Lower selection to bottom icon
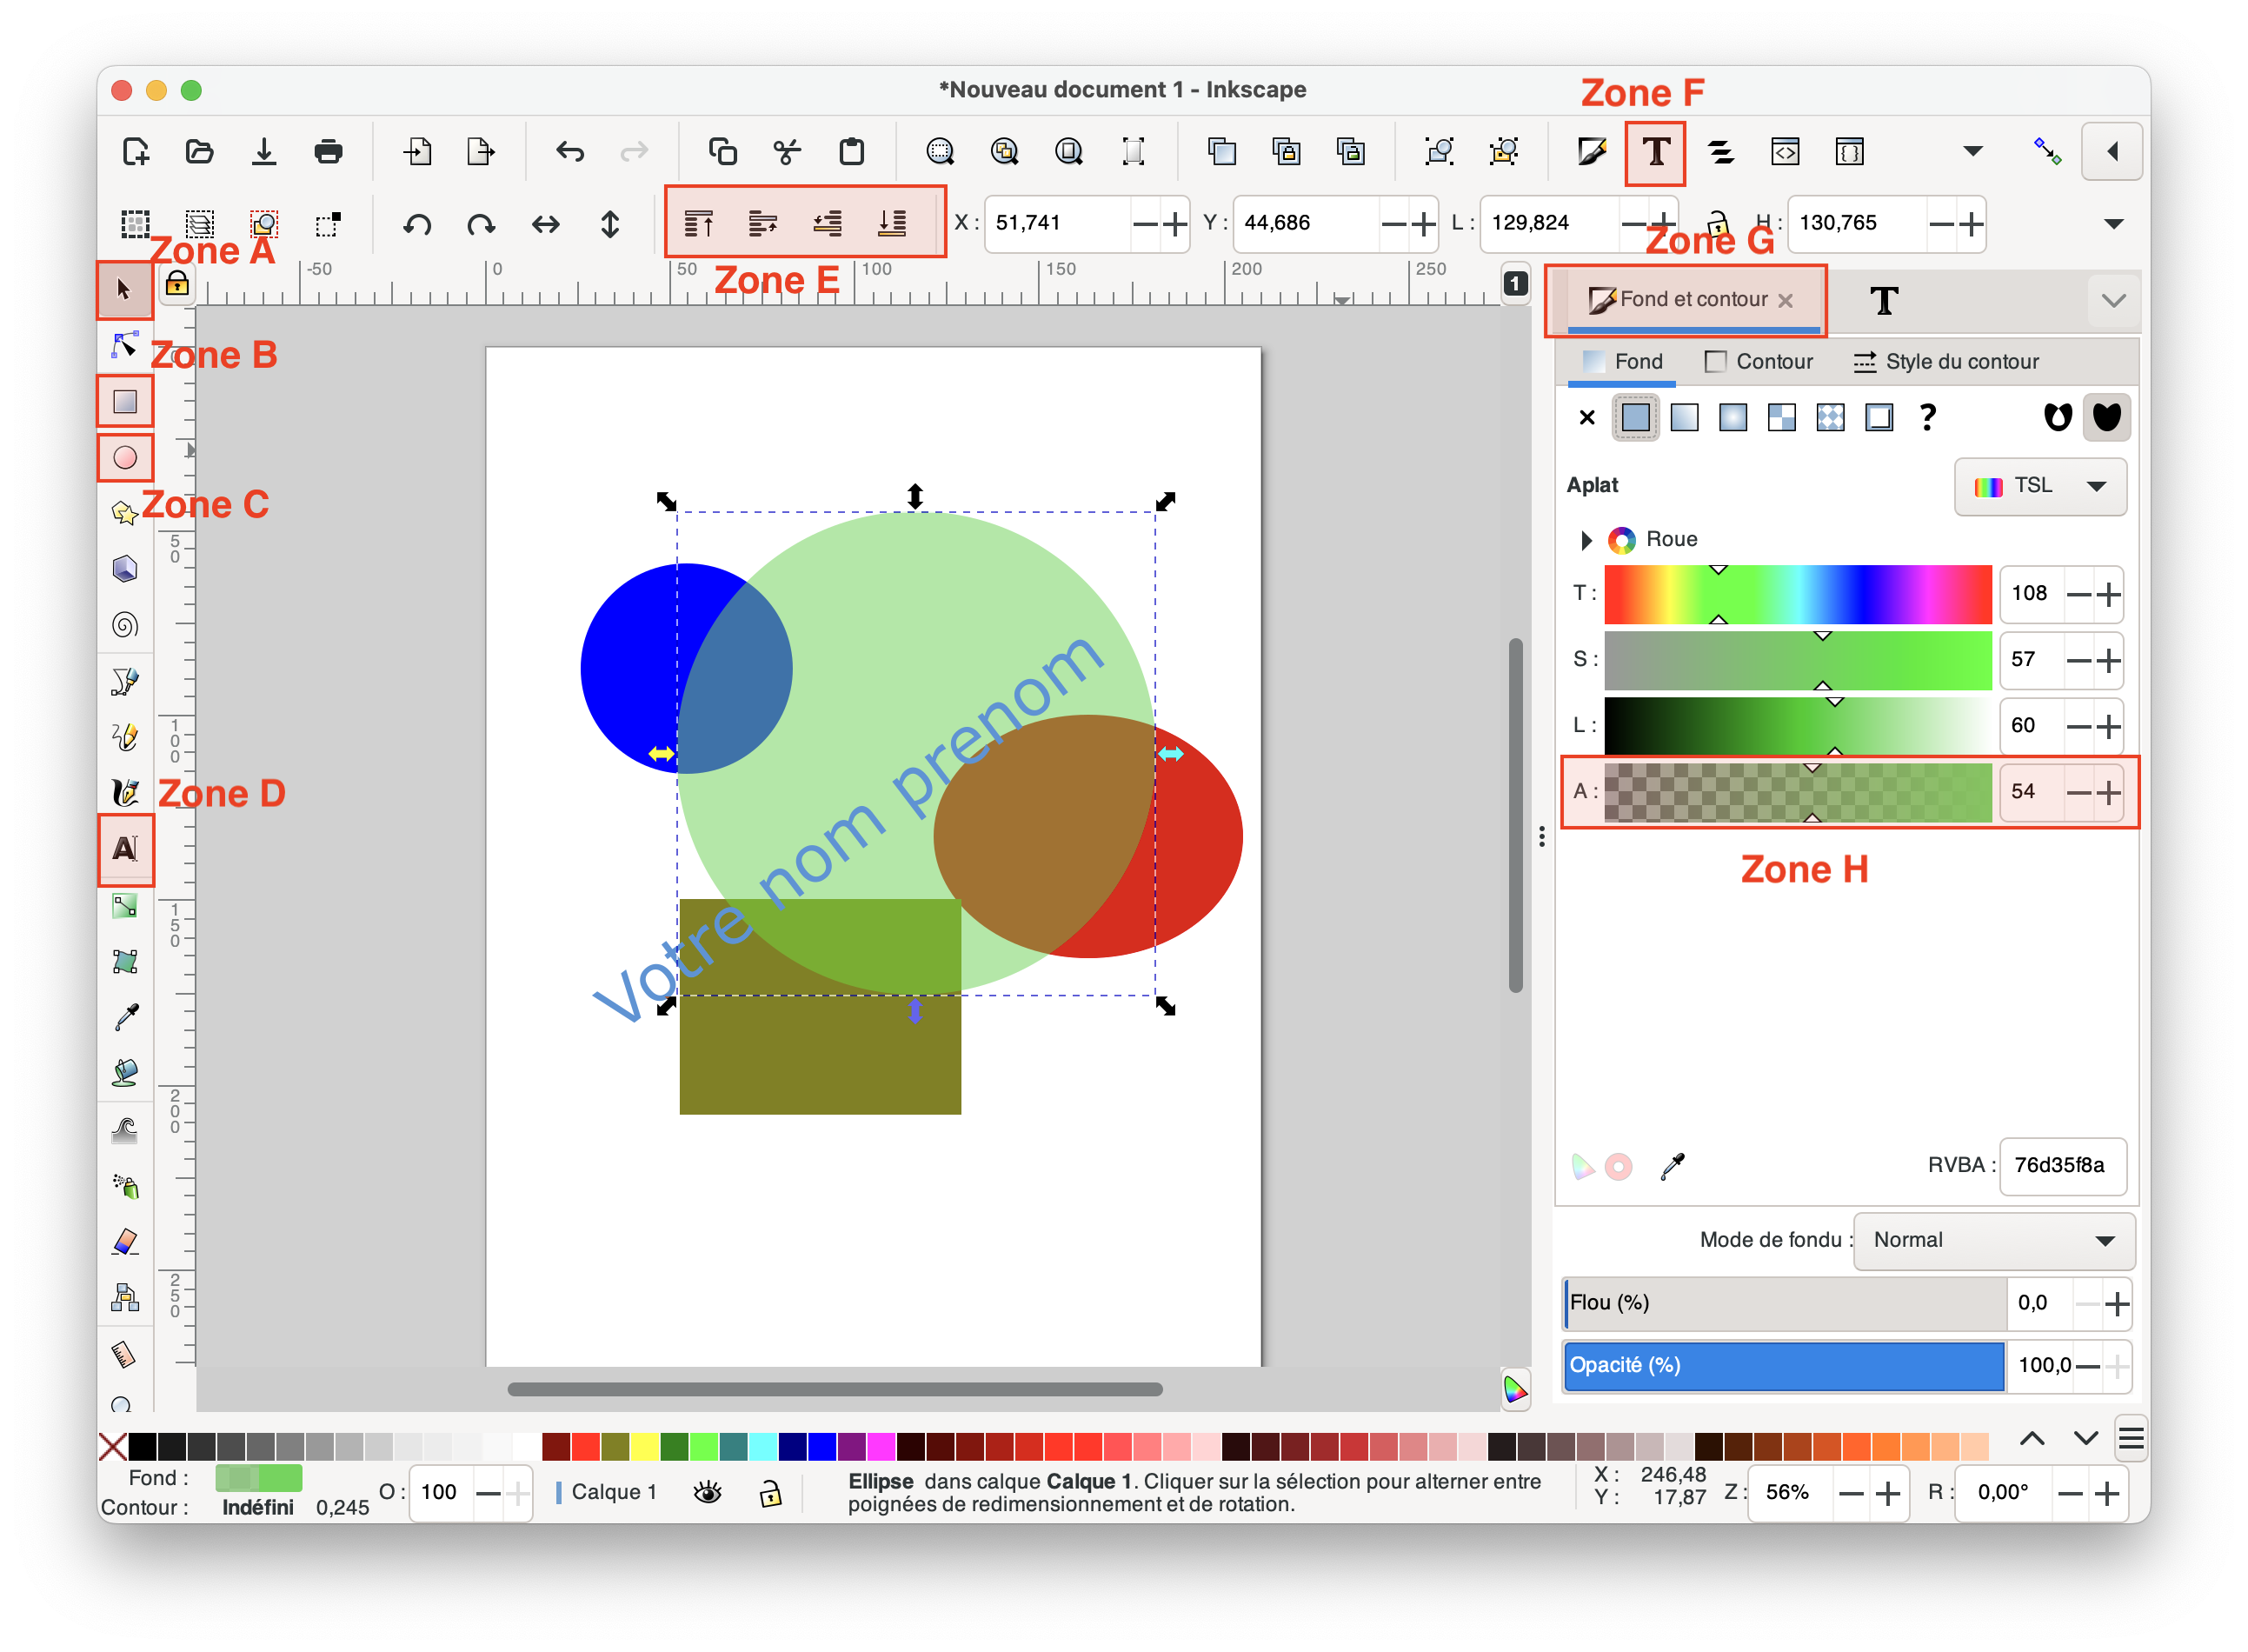The height and width of the screenshot is (1652, 2248). (892, 223)
